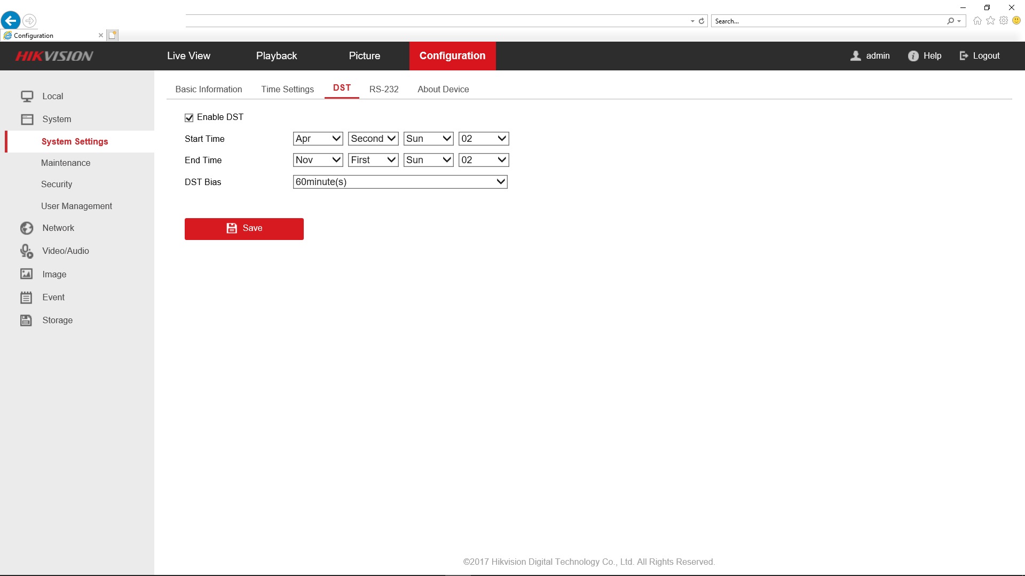
Task: Click the Logout exit icon
Action: pos(964,56)
